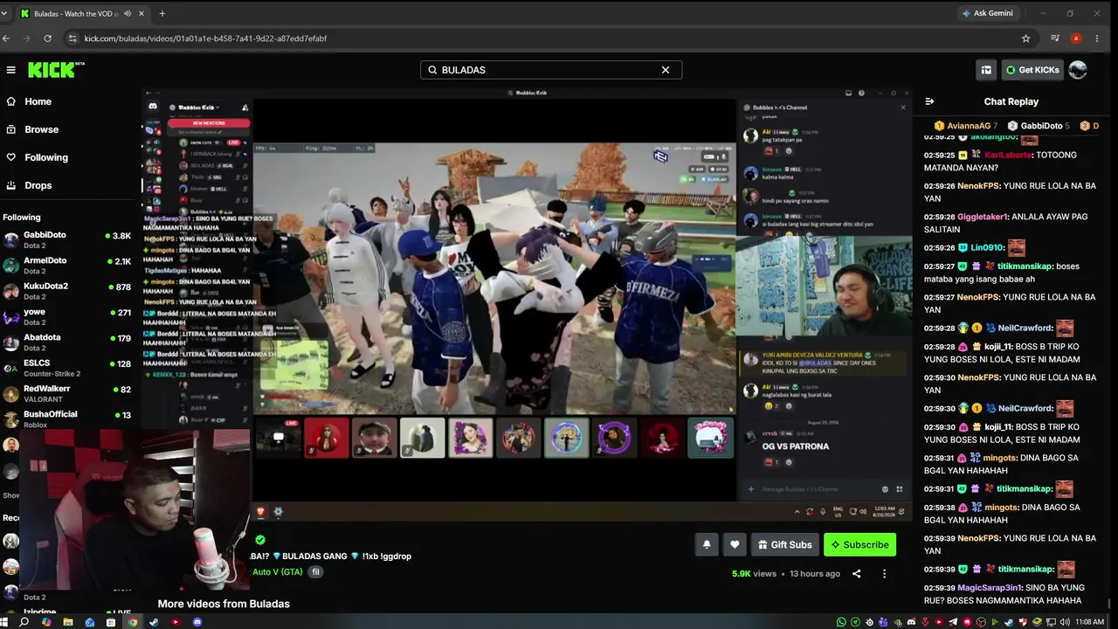This screenshot has height=629, width=1118.
Task: Open the dashboard icon beside Get KICKs
Action: [986, 70]
